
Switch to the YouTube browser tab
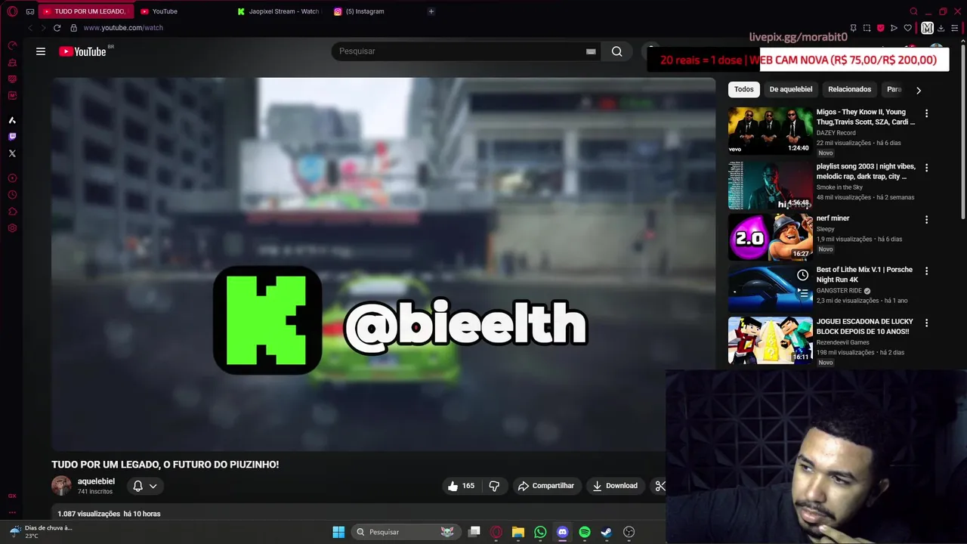click(x=181, y=11)
